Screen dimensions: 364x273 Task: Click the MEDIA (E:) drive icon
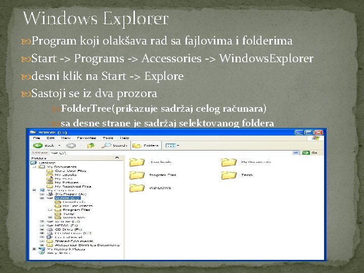50,225
